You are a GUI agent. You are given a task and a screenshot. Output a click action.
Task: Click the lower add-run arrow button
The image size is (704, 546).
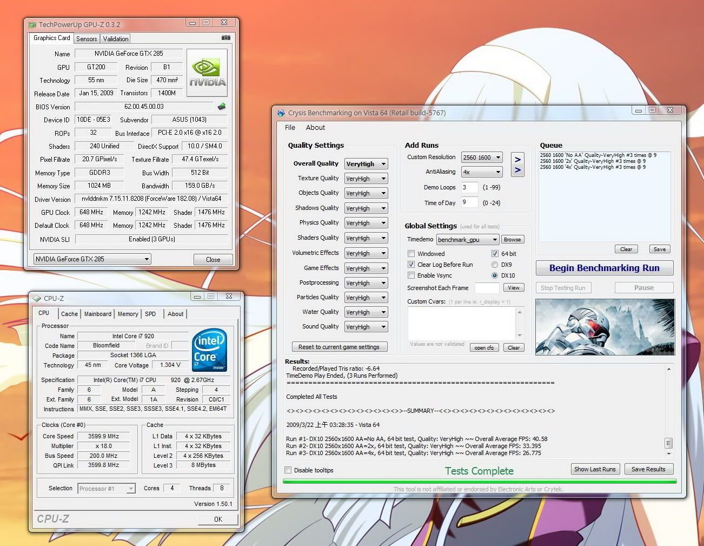point(517,170)
